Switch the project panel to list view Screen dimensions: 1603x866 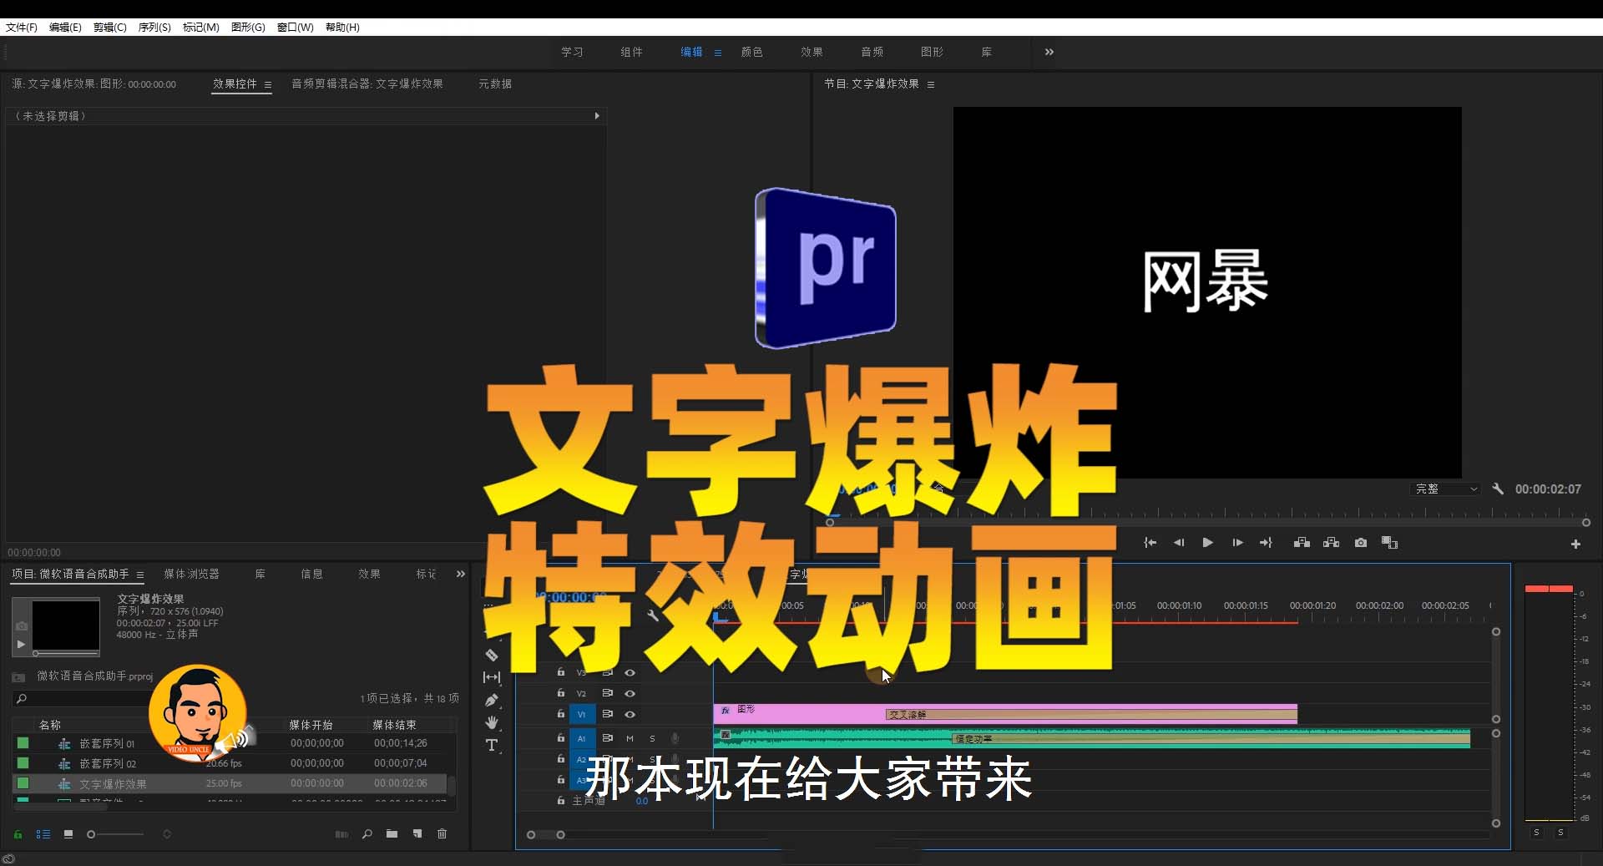pyautogui.click(x=43, y=834)
